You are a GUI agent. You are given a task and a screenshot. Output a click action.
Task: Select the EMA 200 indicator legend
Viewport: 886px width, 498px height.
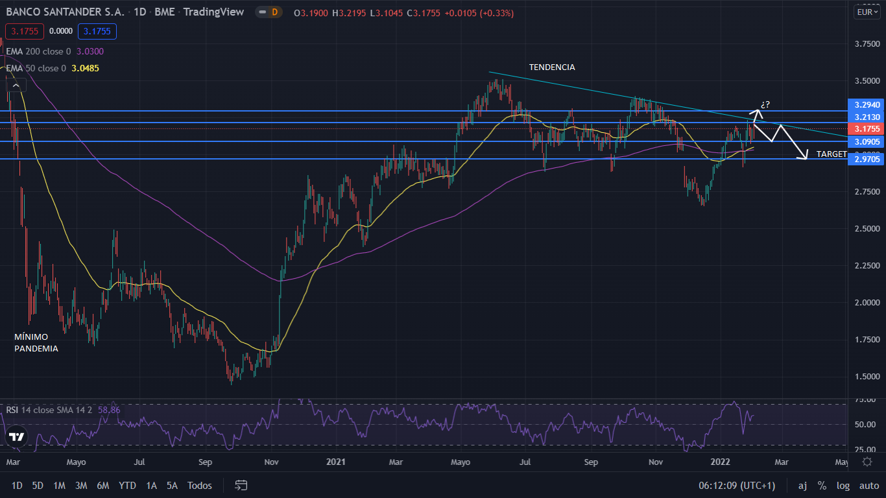[x=45, y=51]
